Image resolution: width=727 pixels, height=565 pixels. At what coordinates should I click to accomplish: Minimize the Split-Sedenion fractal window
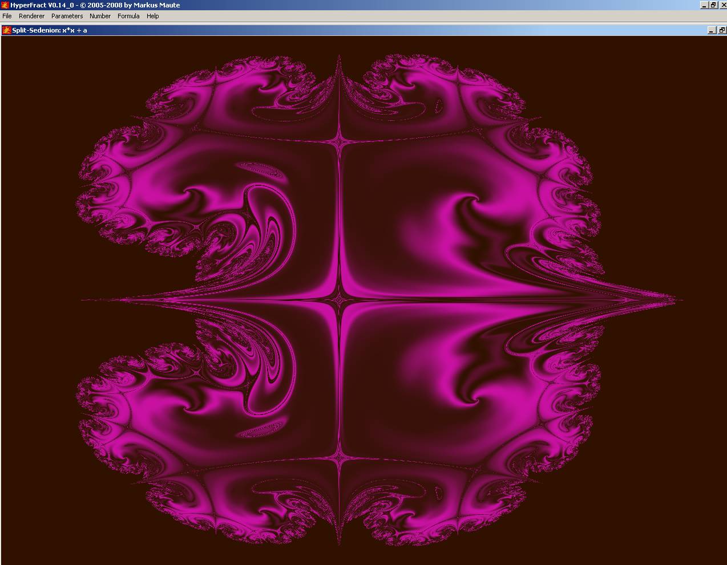pyautogui.click(x=712, y=30)
